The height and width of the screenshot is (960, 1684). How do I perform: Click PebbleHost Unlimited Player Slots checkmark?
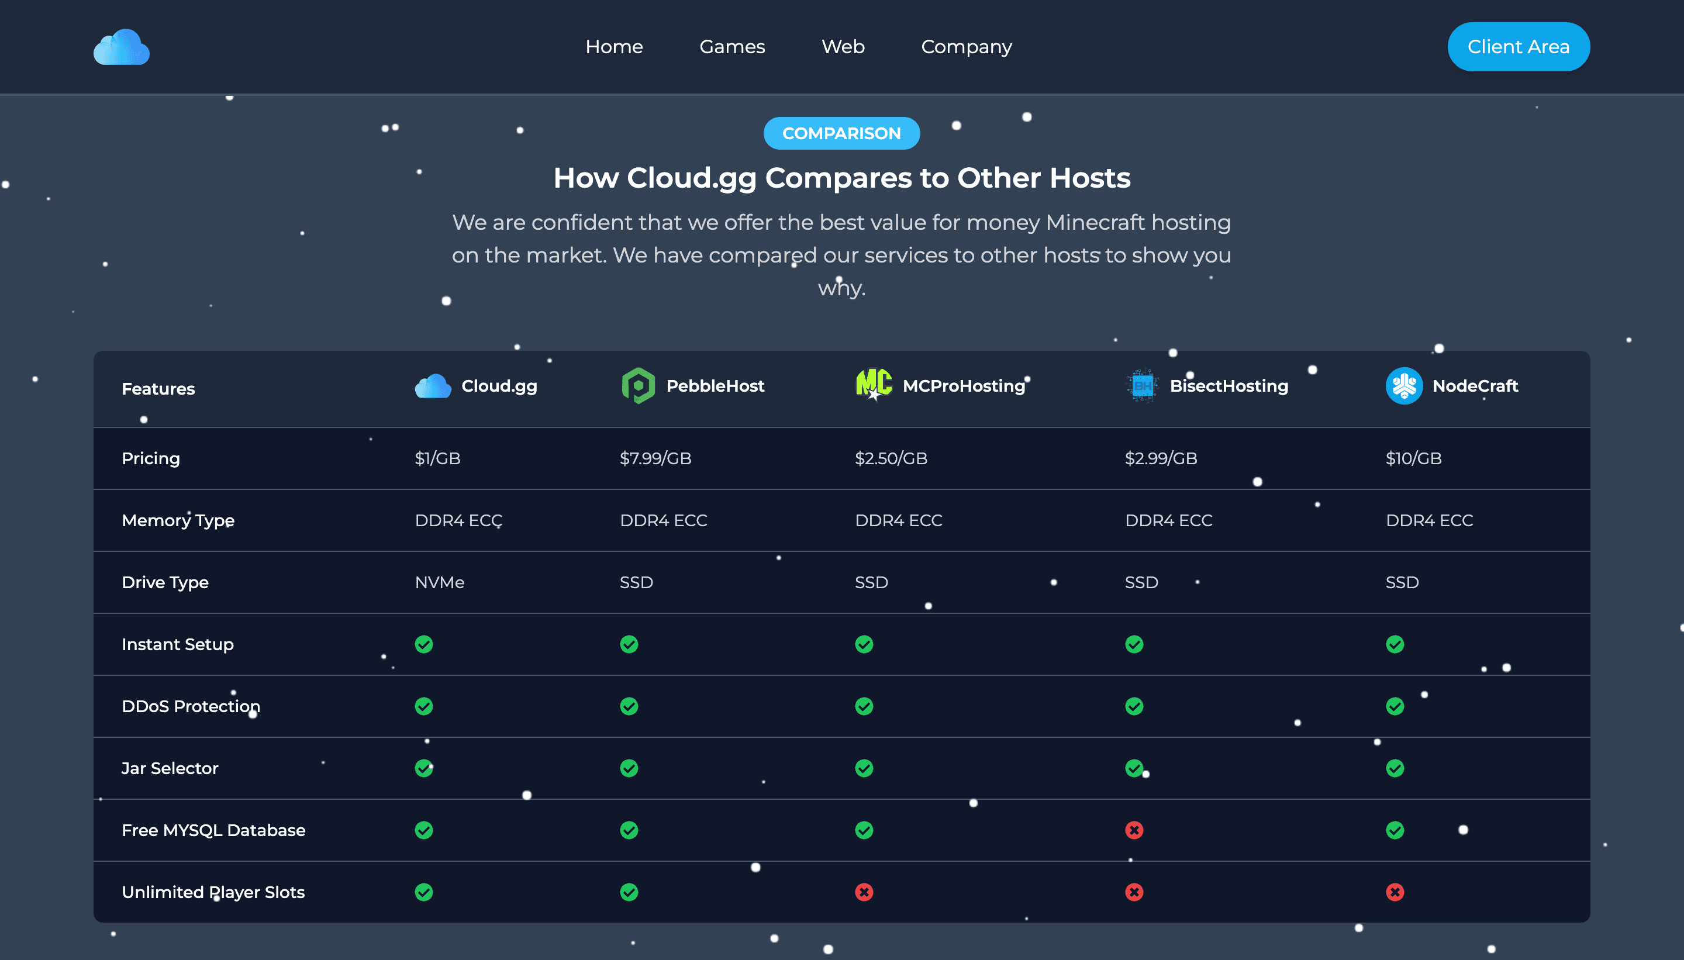coord(629,892)
